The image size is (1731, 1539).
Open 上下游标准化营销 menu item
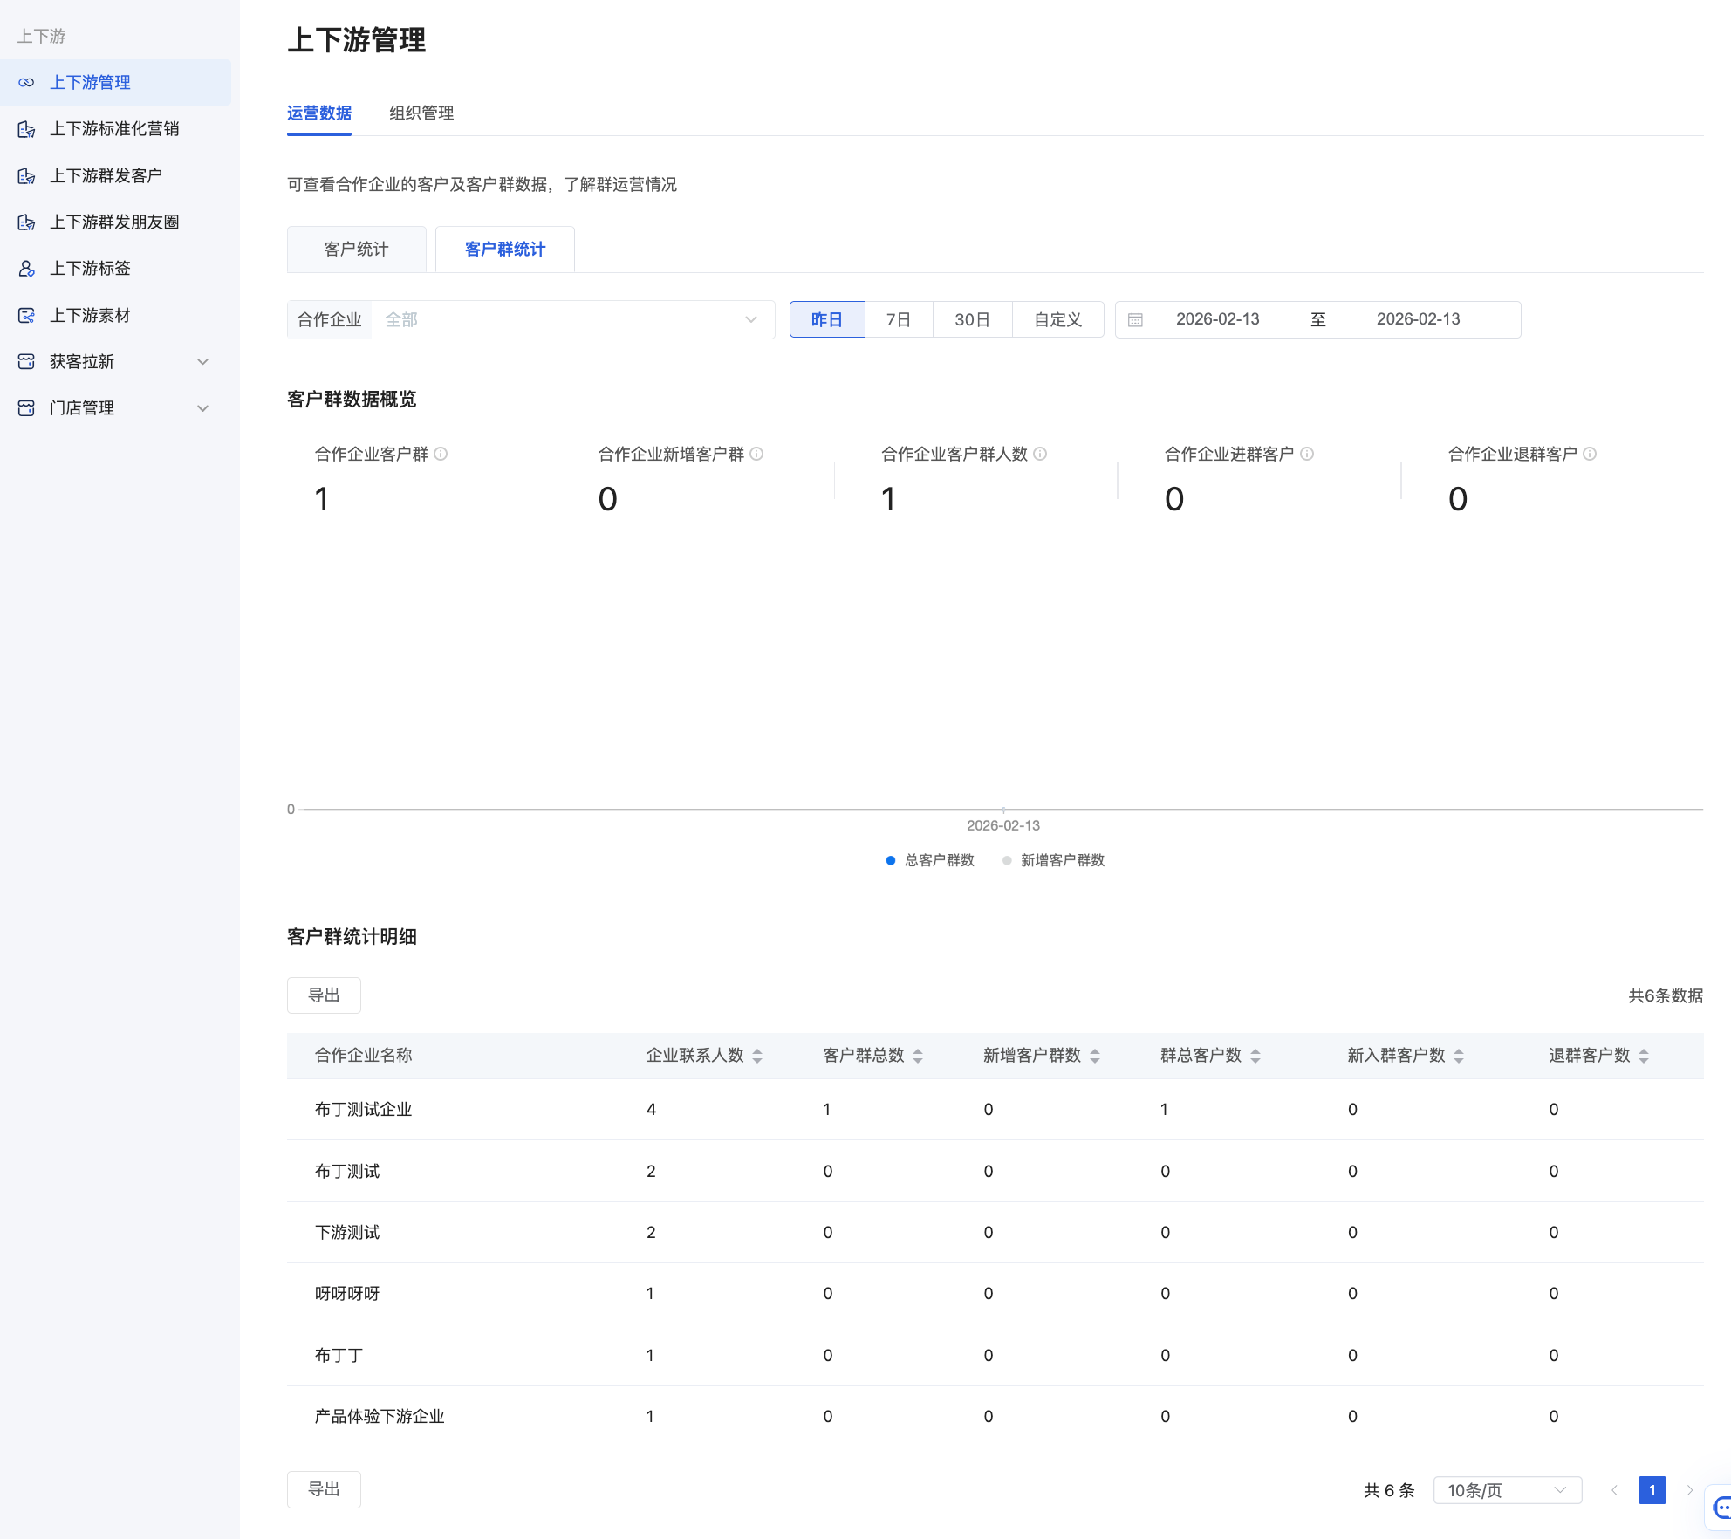pyautogui.click(x=115, y=129)
